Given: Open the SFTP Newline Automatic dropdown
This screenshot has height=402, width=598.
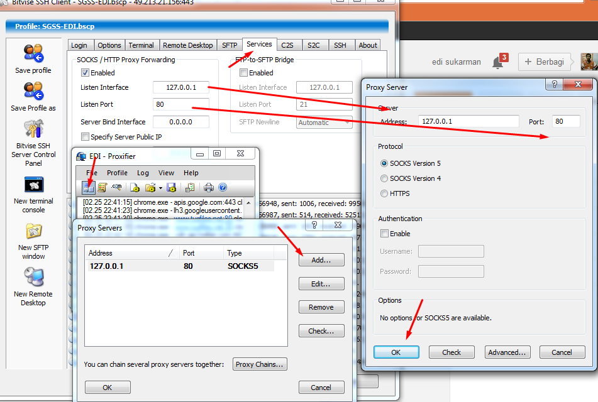Looking at the screenshot, I should point(324,122).
